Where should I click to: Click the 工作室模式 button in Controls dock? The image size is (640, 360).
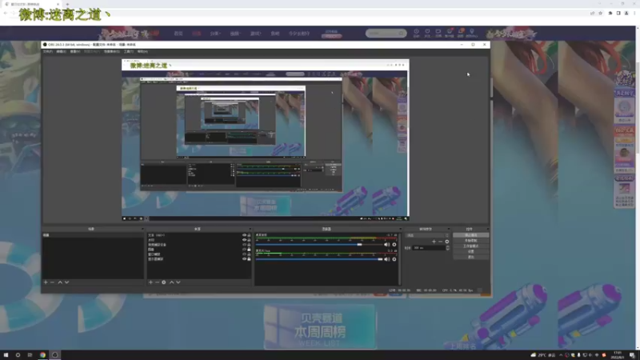click(x=470, y=246)
